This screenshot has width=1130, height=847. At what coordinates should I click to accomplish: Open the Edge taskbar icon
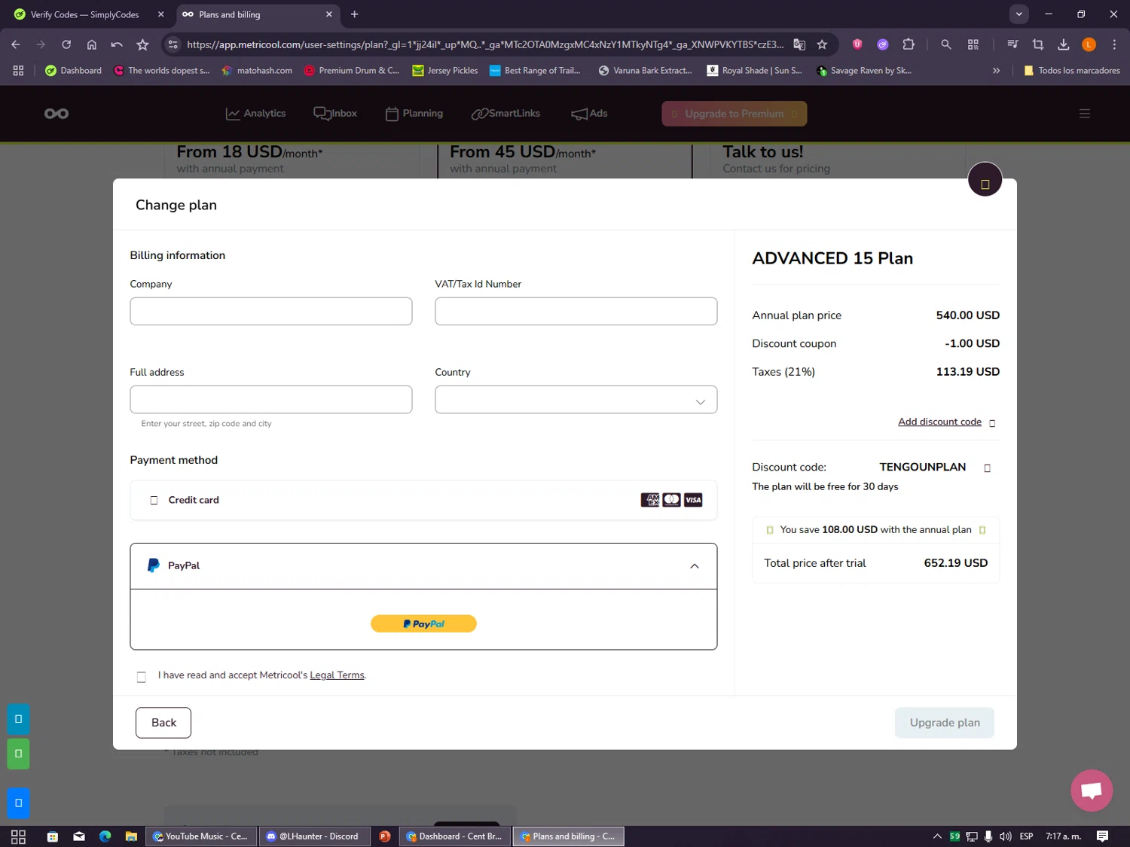(105, 836)
